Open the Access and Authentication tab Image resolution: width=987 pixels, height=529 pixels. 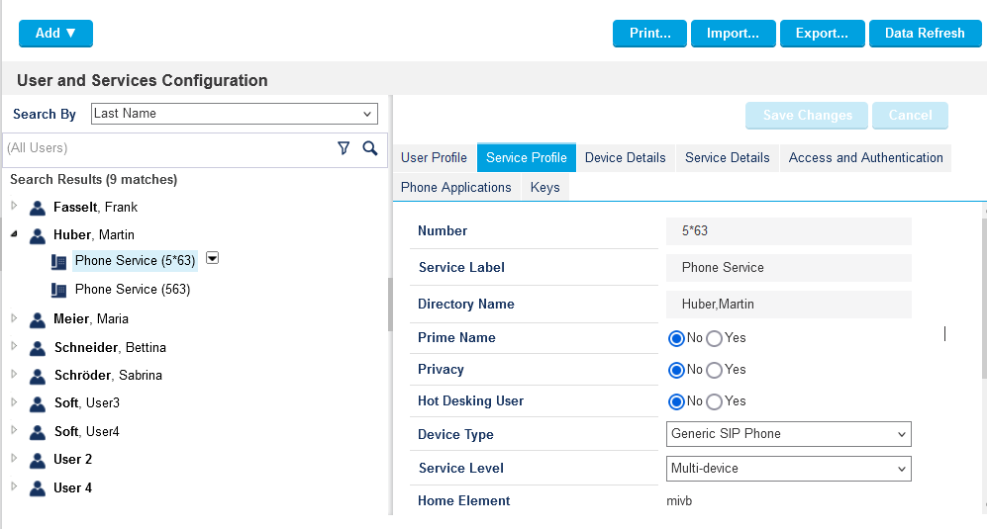click(865, 158)
